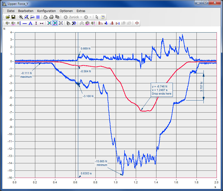The height and width of the screenshot is (191, 223).
Task: Click the copy to clipboard icon
Action: [57, 17]
